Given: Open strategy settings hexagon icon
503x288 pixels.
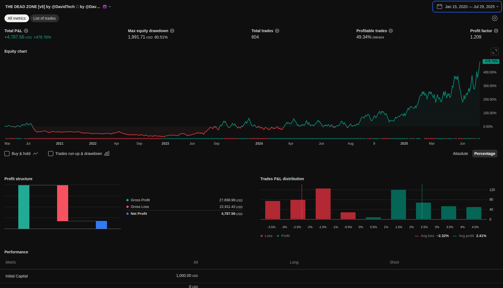Looking at the screenshot, I should tap(495, 18).
